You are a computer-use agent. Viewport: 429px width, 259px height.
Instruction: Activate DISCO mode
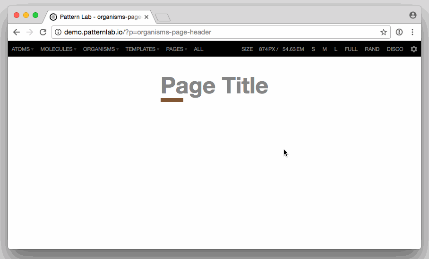pos(395,49)
